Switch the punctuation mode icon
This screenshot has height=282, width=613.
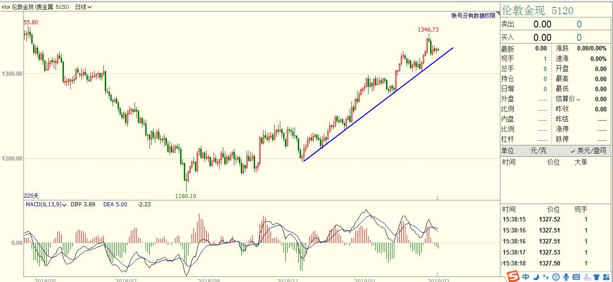tap(545, 276)
